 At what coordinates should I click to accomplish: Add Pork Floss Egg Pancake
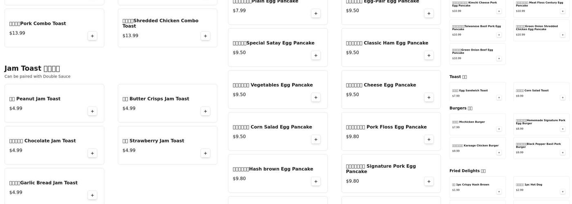429,140
